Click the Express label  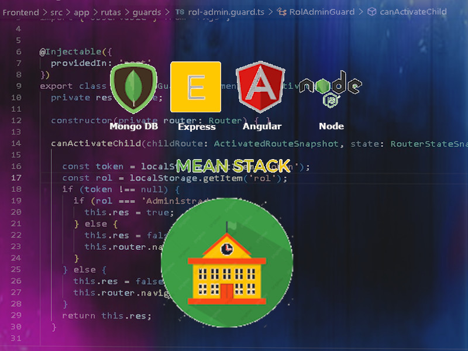(197, 127)
